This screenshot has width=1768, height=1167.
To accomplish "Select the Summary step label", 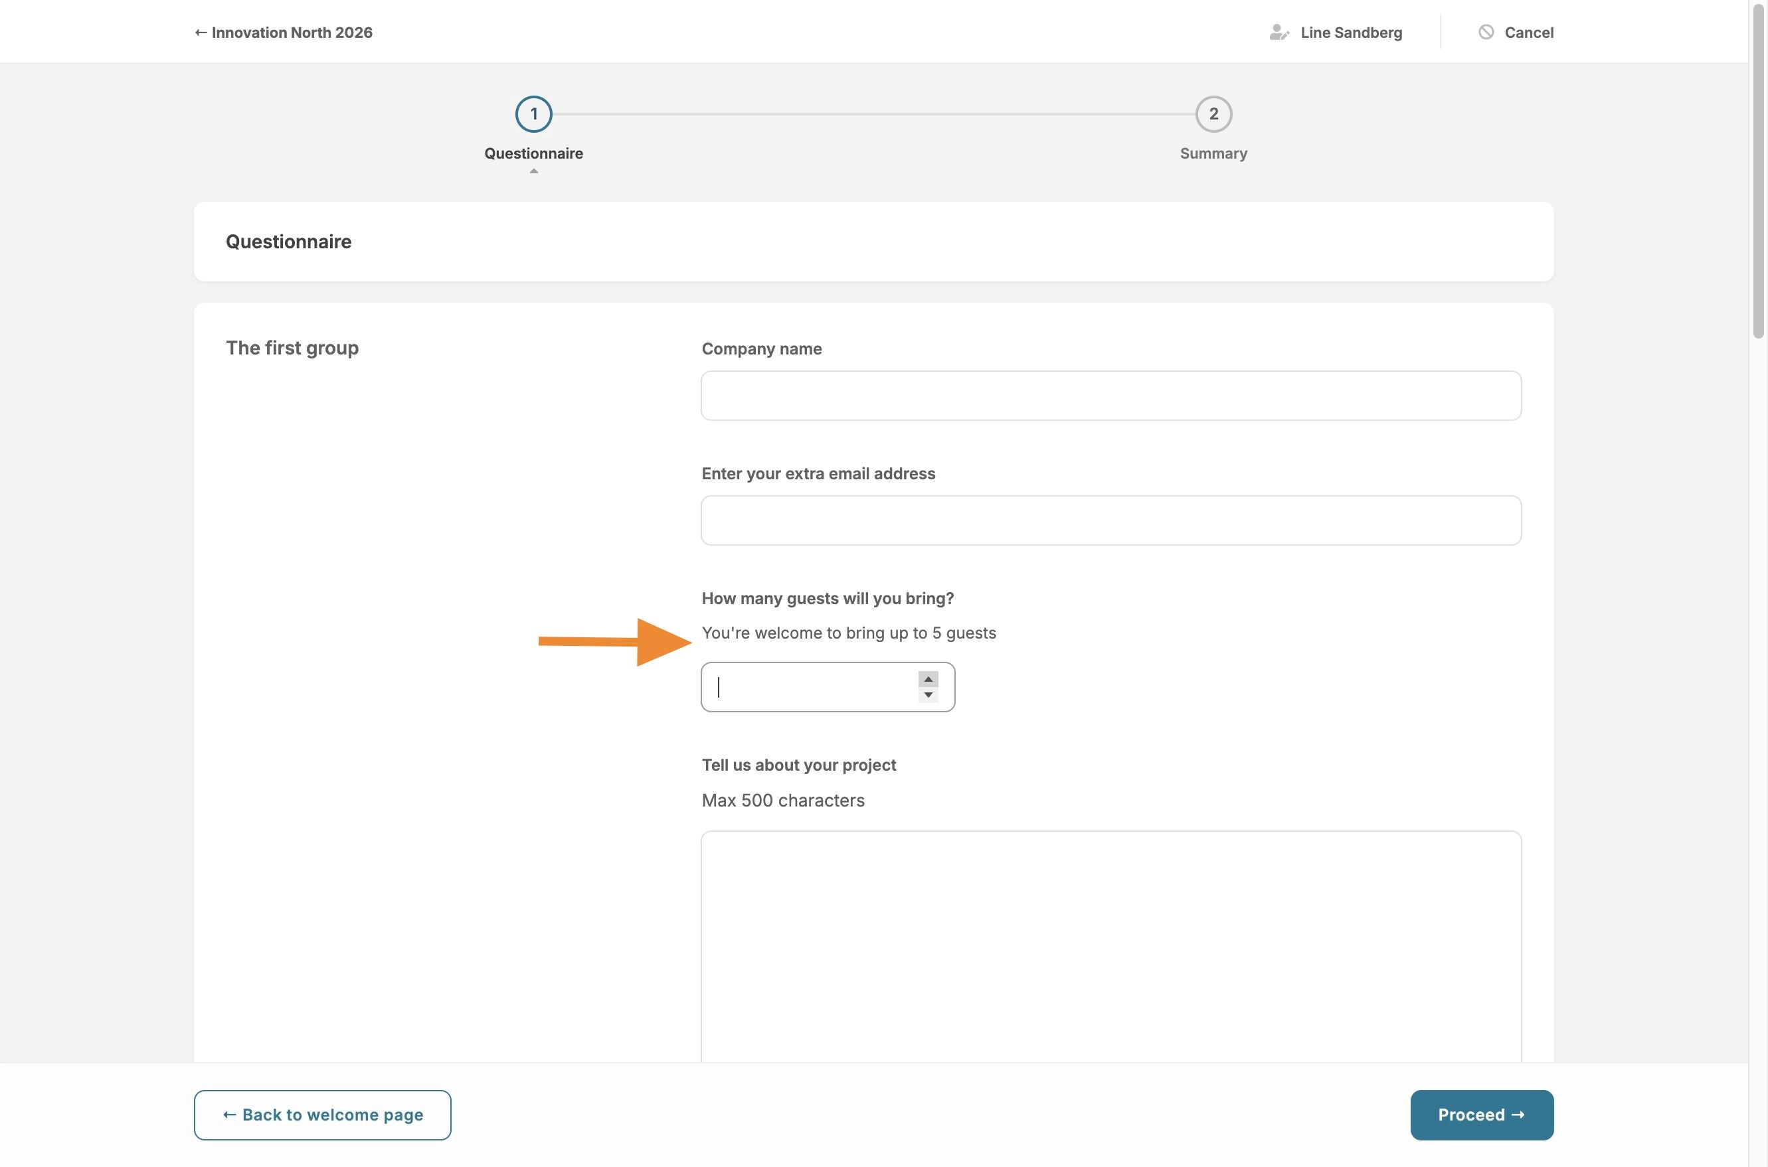I will [1213, 153].
